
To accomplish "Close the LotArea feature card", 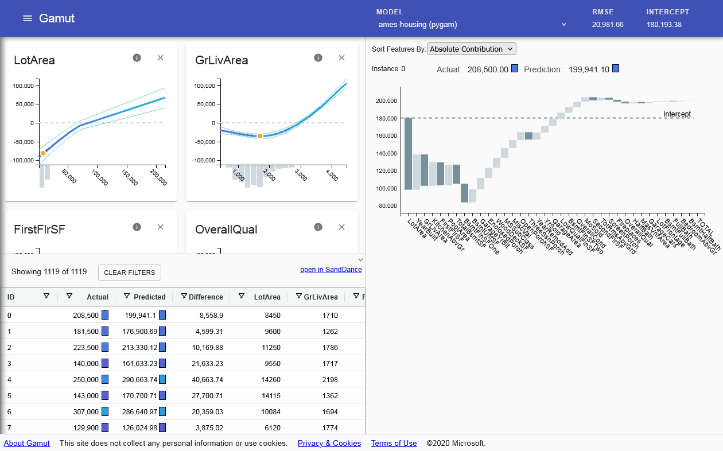I will point(161,58).
